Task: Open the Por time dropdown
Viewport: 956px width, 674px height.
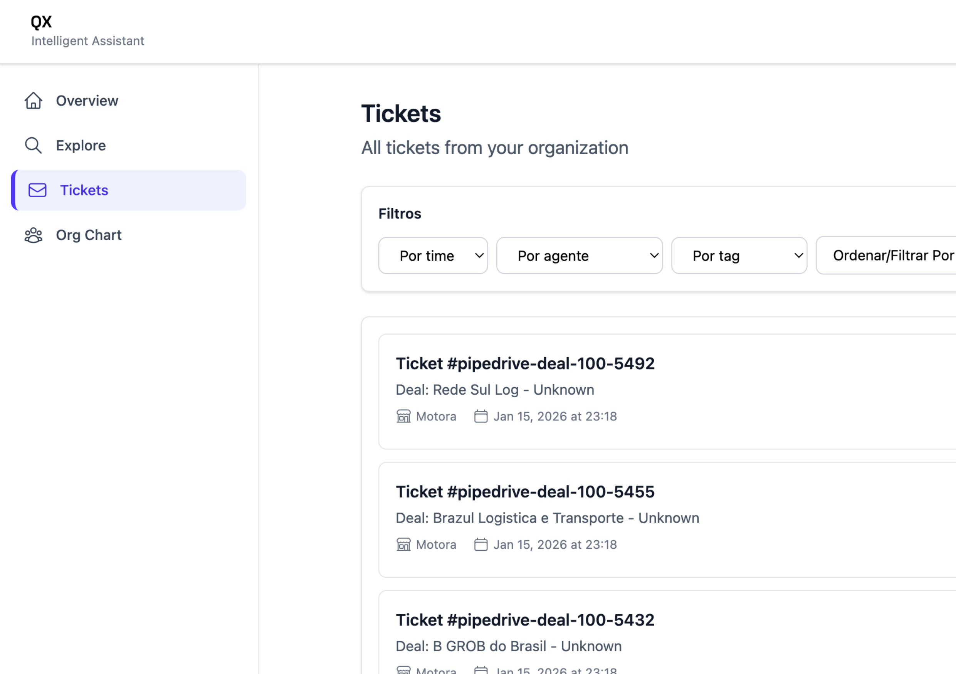Action: 433,255
